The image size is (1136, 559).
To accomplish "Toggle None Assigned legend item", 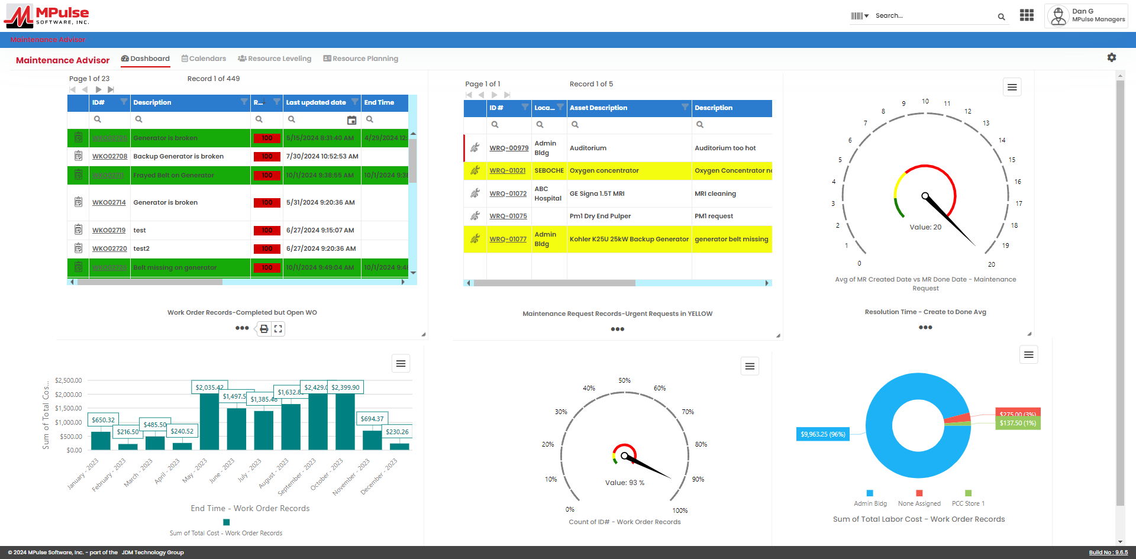I will (x=919, y=498).
